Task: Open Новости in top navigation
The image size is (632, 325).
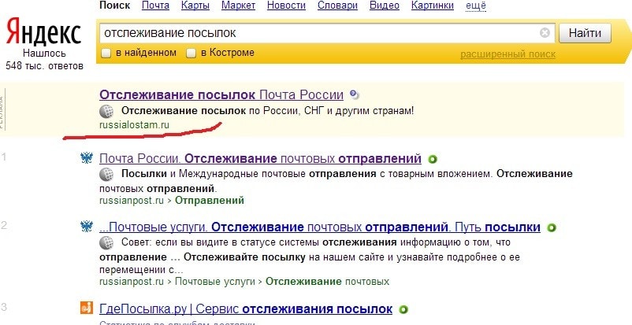Action: pos(287,6)
